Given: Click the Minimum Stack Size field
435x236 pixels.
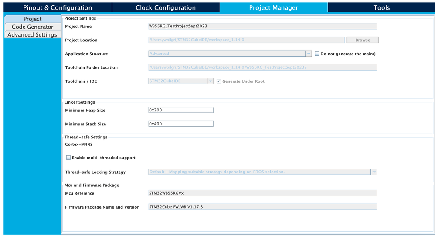Looking at the screenshot, I should (181, 124).
